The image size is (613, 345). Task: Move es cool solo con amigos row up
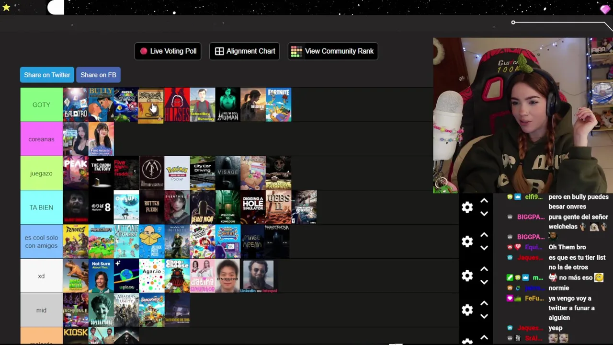pos(484,235)
